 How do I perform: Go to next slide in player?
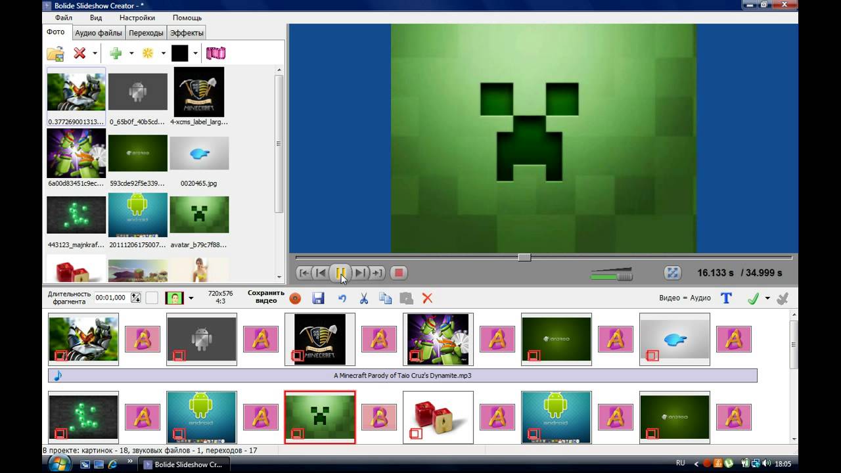(361, 273)
